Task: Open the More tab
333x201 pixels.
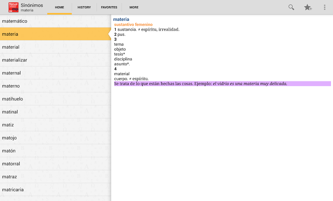Action: (134, 7)
